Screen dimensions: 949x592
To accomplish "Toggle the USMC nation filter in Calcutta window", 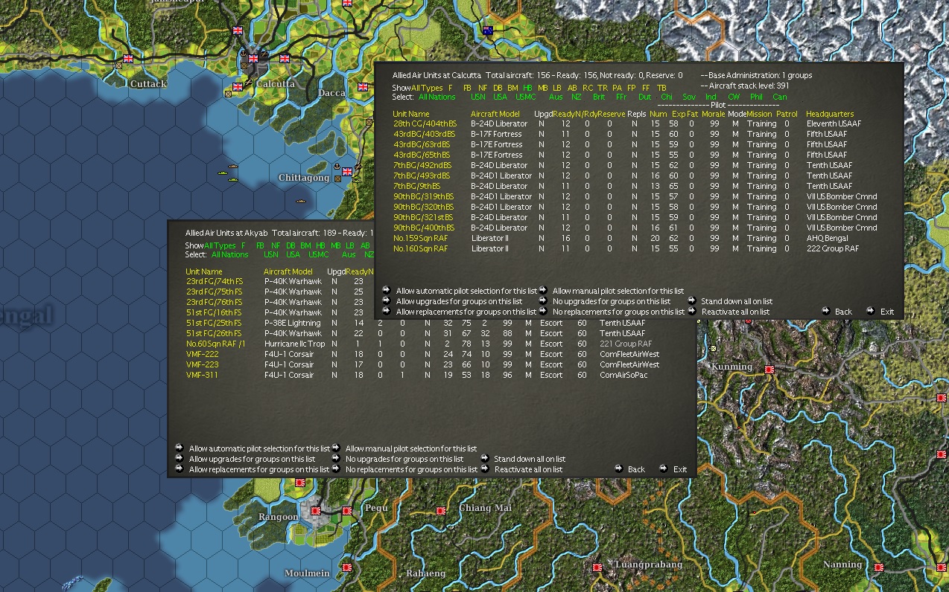I will tap(525, 97).
